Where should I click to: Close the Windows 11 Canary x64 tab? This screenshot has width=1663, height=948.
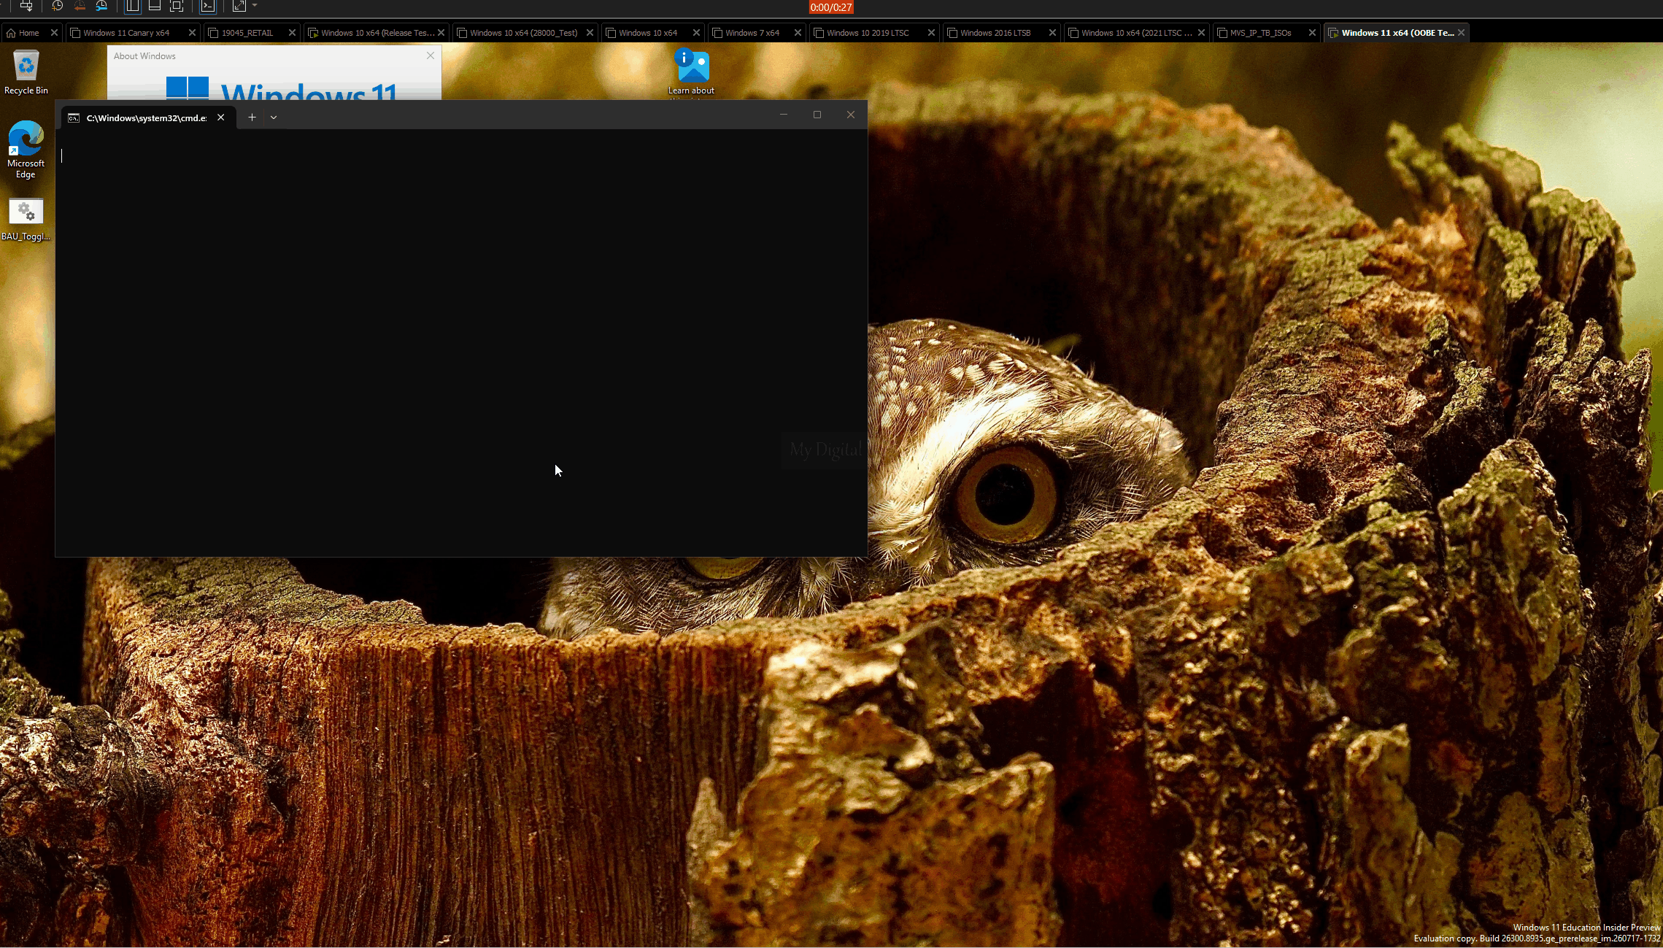click(193, 33)
